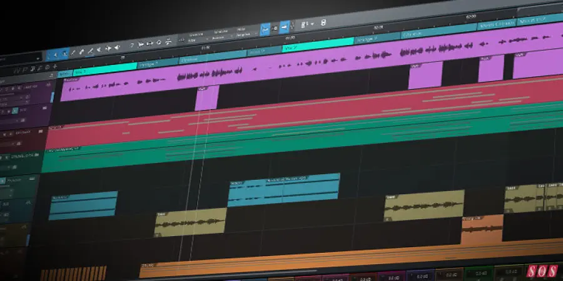Click the plus add-track icon above track list
Image resolution: width=563 pixels, height=281 pixels.
(54, 66)
